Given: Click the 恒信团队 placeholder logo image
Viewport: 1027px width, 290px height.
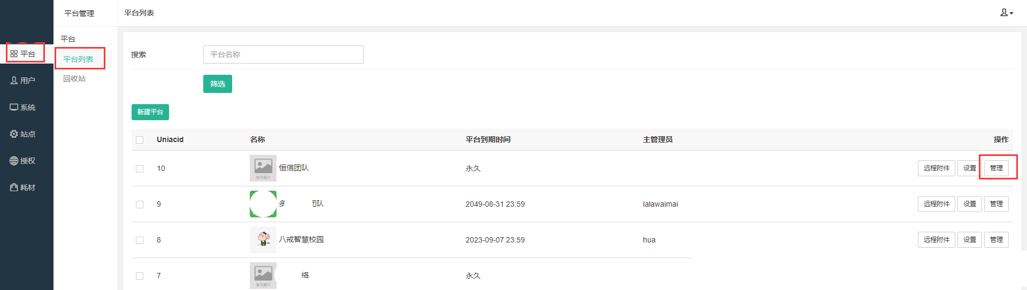Looking at the screenshot, I should 263,168.
